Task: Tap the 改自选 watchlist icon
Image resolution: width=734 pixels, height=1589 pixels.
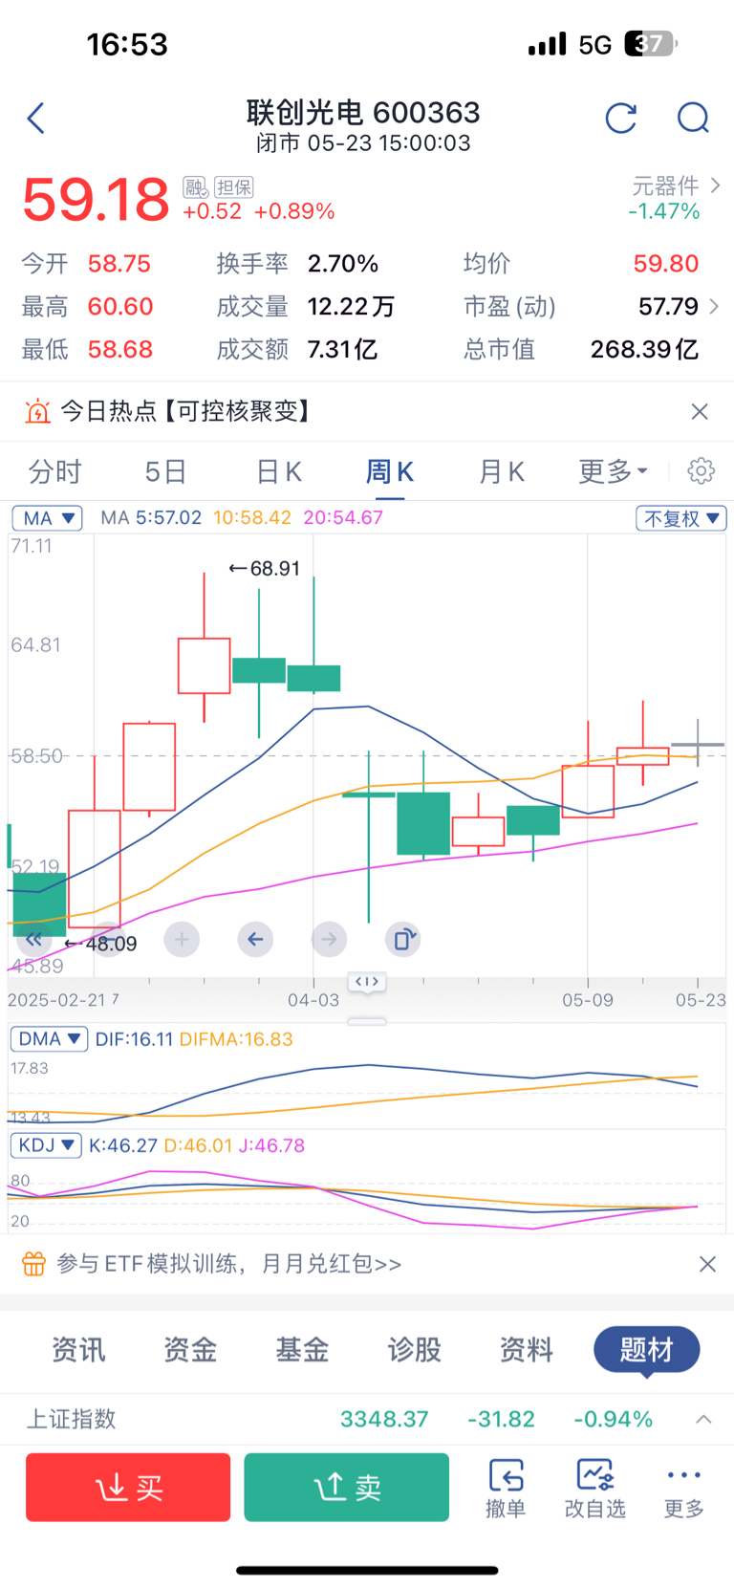Action: (x=594, y=1488)
